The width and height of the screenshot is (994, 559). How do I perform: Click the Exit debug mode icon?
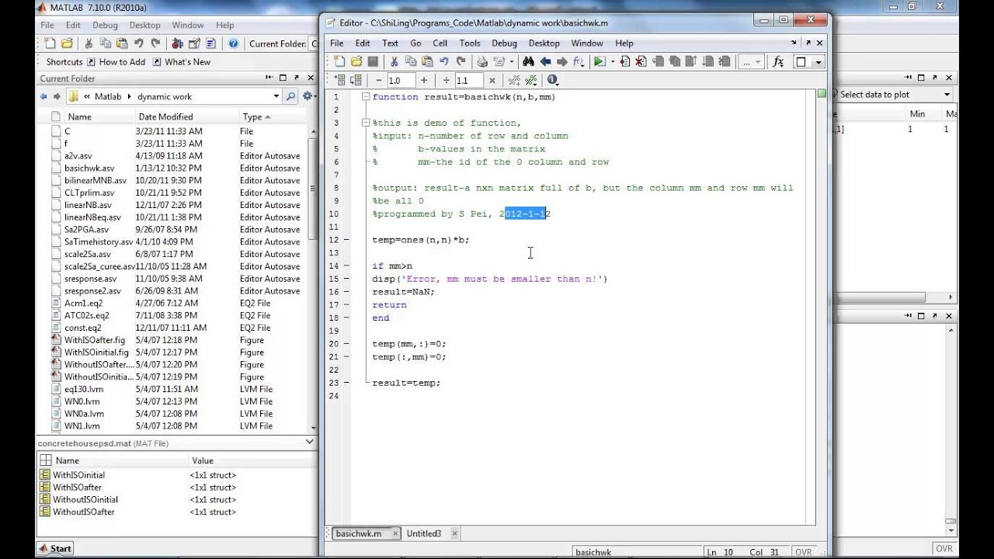point(724,62)
